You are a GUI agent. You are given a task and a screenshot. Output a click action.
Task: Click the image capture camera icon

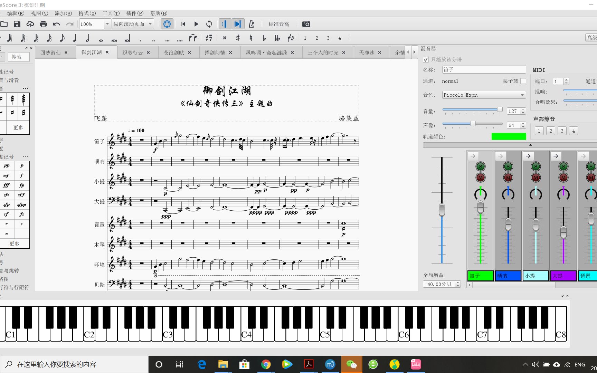[306, 24]
